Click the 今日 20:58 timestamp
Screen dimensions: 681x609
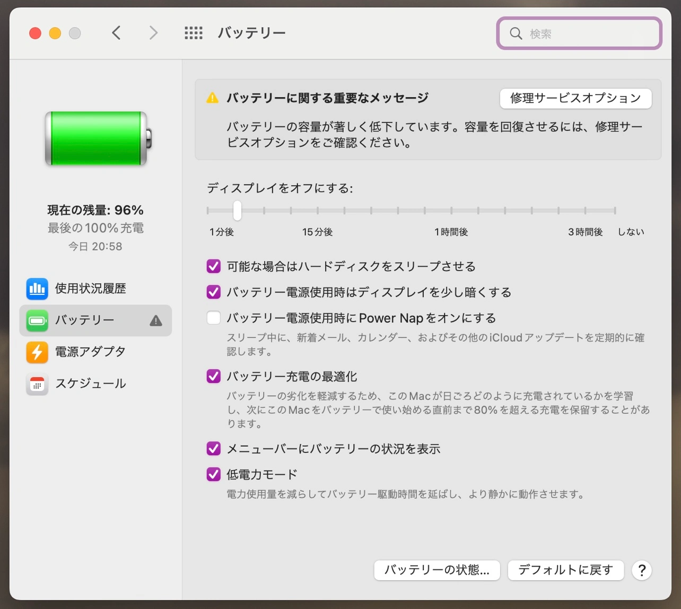(95, 247)
